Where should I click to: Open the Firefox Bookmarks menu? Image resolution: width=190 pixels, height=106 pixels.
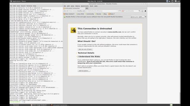point(85,6)
